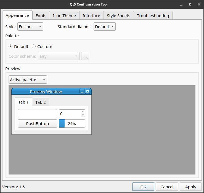The height and width of the screenshot is (193, 204).
Task: Maximize the Qt5 Configuration Tool window
Action: pyautogui.click(x=190, y=4)
